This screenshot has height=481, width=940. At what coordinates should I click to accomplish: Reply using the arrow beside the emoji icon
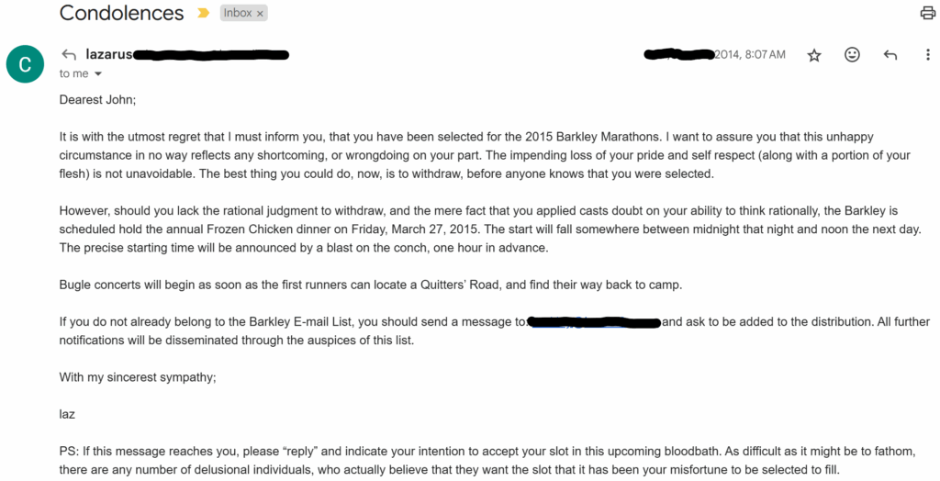(890, 55)
